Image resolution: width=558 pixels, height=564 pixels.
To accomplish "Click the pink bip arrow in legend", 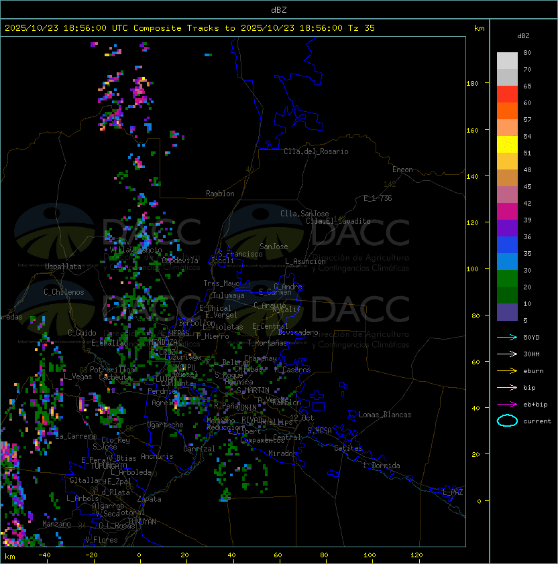I will (x=507, y=387).
